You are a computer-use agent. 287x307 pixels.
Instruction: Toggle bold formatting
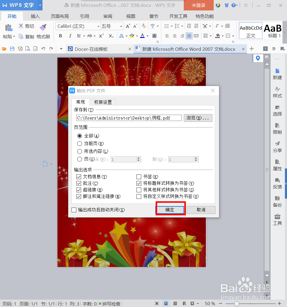coord(60,36)
